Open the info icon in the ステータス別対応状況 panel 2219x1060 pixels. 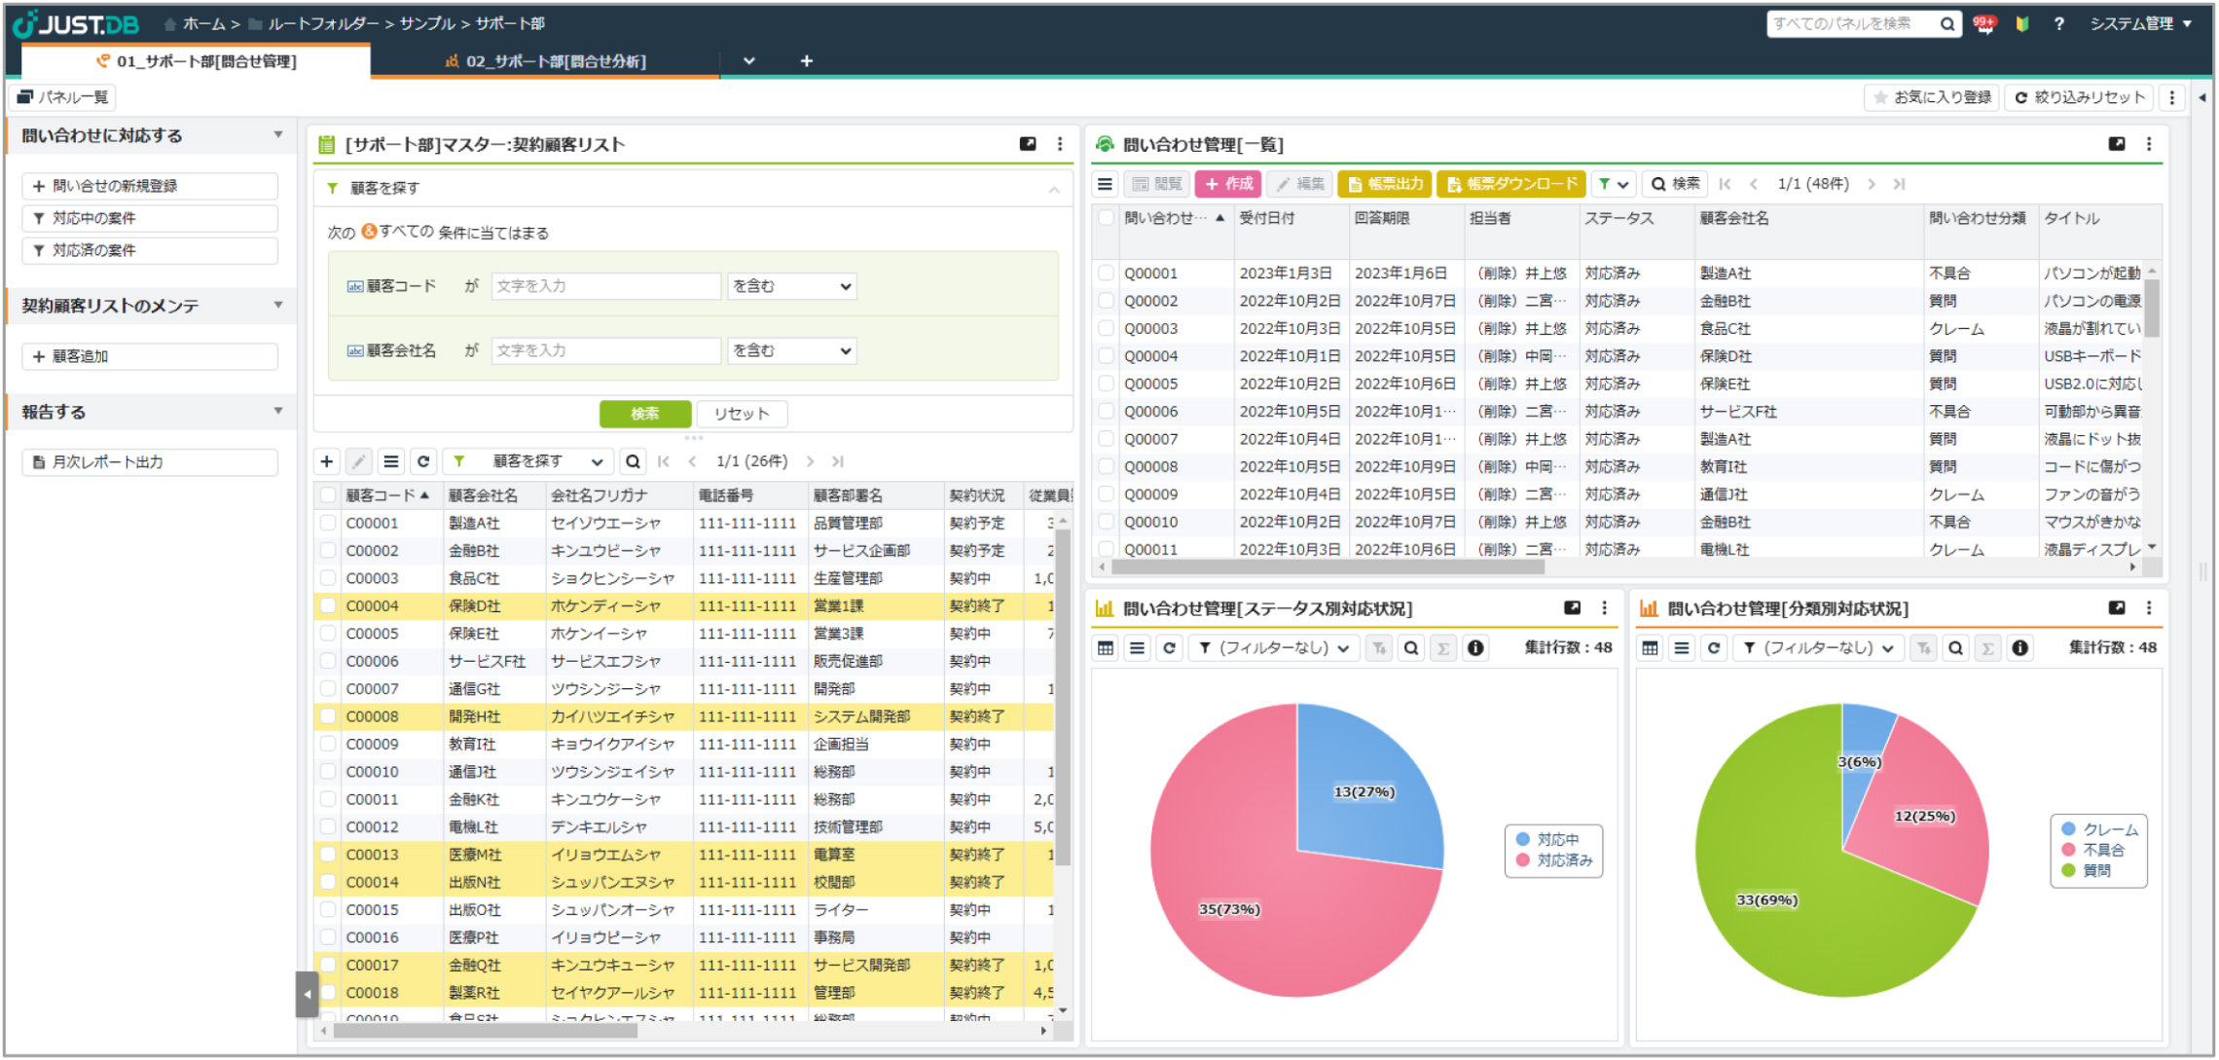1475,648
